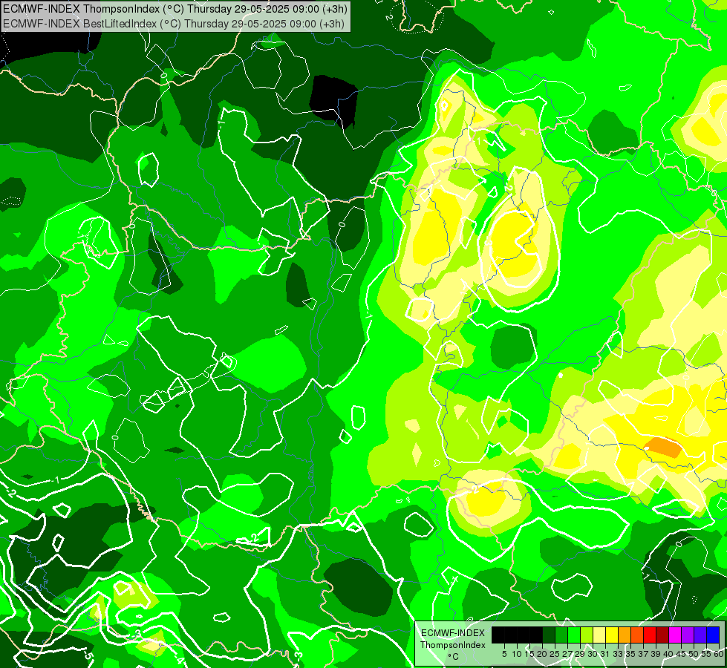Image resolution: width=727 pixels, height=668 pixels.
Task: Click the legend tick value '29'
Action: 580,654
